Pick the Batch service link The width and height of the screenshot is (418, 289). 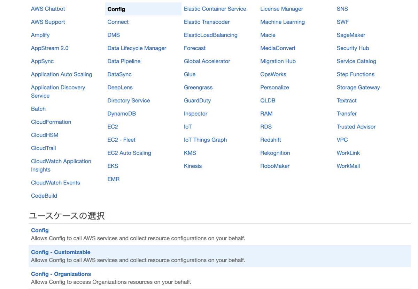click(38, 109)
